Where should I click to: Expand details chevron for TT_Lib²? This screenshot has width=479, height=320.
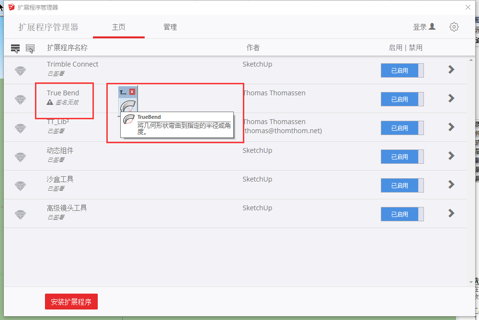coord(451,127)
